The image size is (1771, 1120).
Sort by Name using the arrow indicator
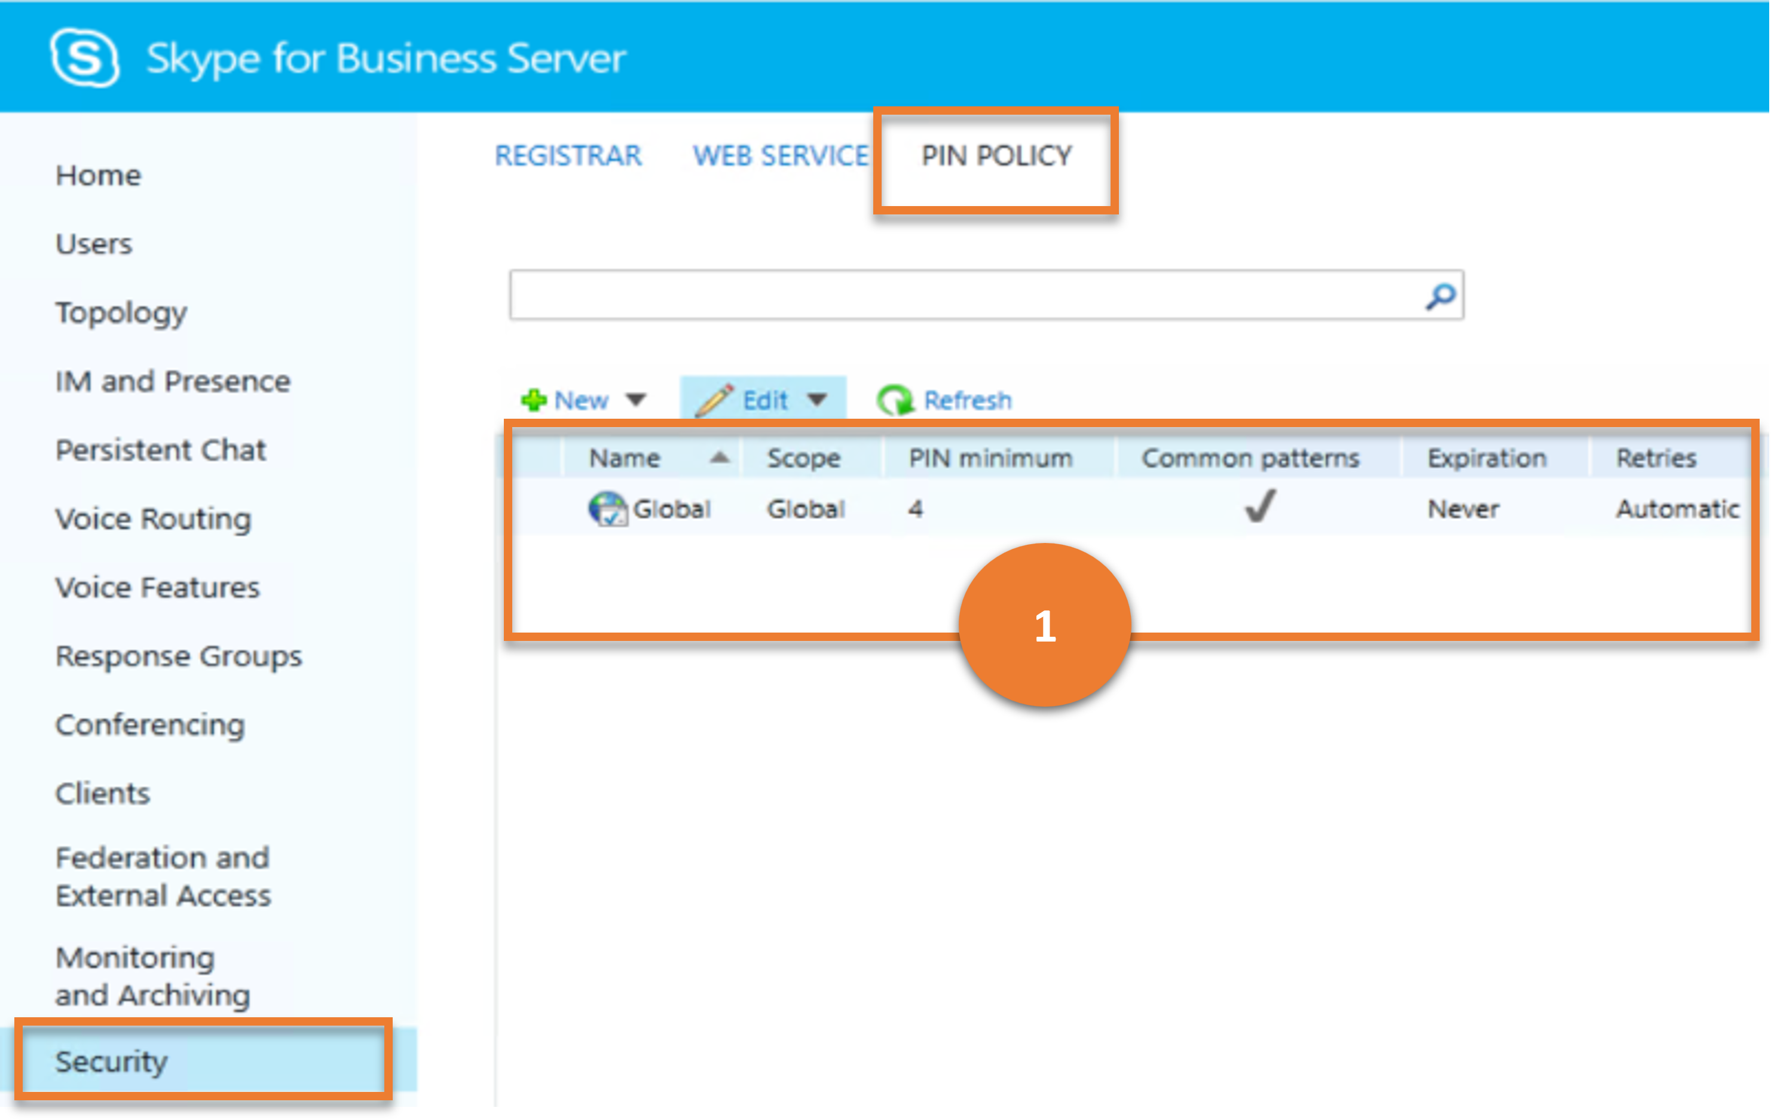pyautogui.click(x=719, y=458)
